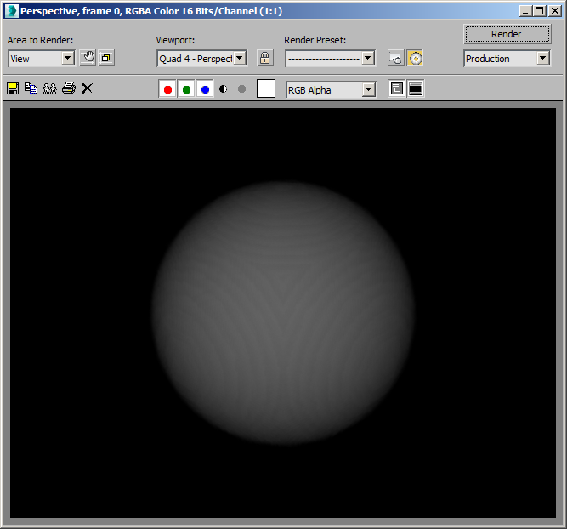The height and width of the screenshot is (529, 567).
Task: Click the rendered gray sphere in the image
Action: pyautogui.click(x=283, y=313)
